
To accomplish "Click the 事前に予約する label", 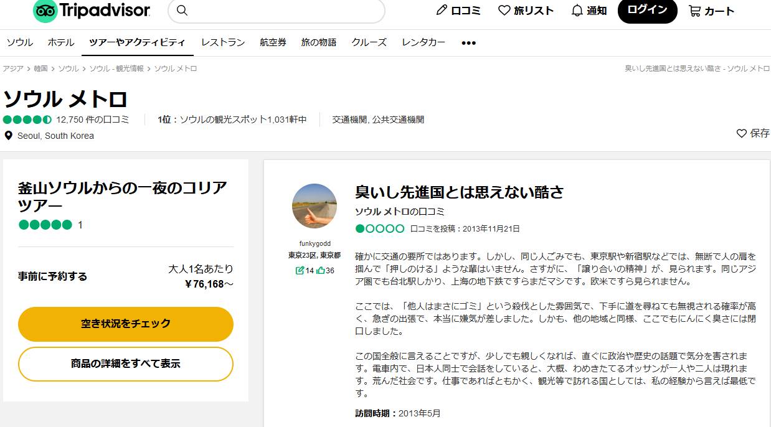I will tap(53, 276).
